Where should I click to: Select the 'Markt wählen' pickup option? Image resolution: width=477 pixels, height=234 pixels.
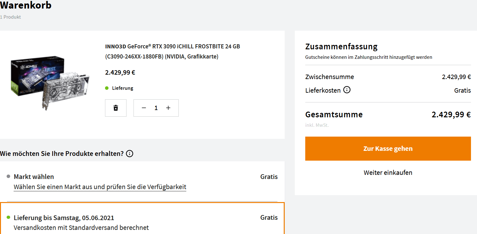tap(34, 176)
